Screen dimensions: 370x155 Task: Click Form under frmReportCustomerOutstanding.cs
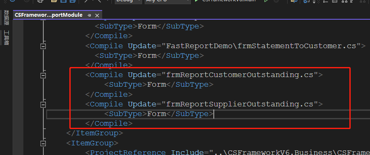[x=157, y=85]
